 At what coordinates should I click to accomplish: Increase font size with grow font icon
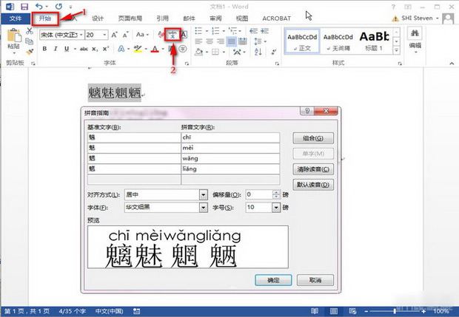point(115,35)
